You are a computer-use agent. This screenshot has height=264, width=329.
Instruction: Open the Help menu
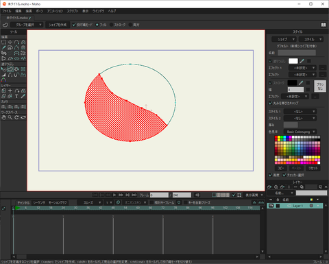(x=112, y=11)
